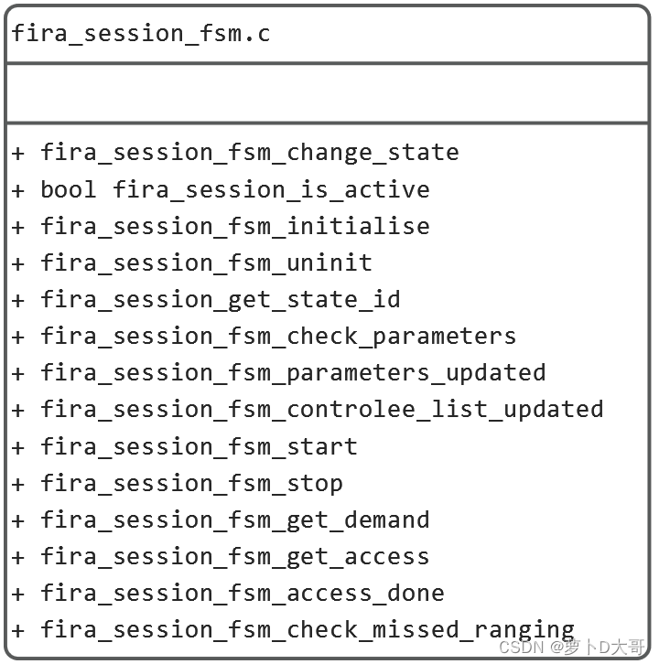Click the fira_session_fsm_check_missed_ranging method

tap(308, 629)
